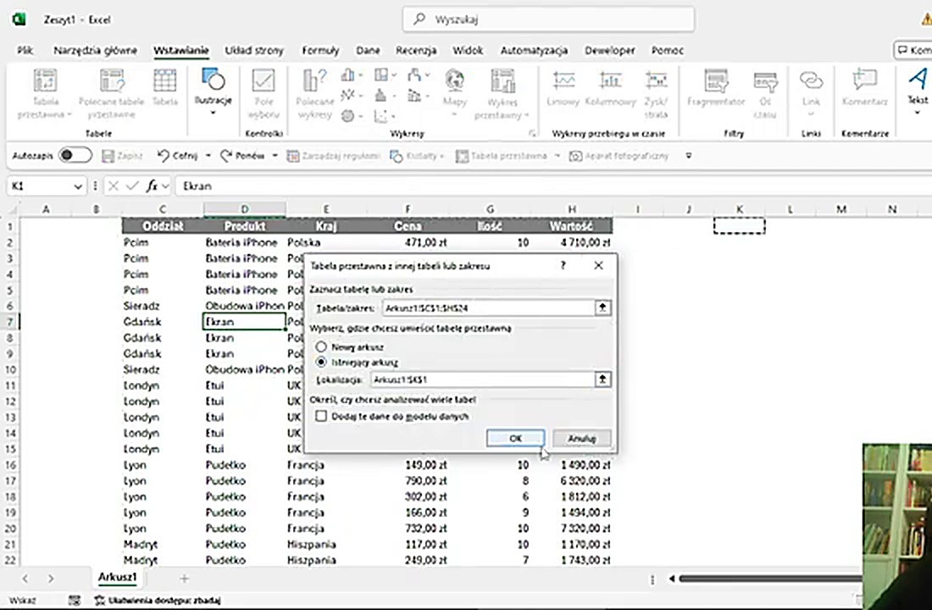This screenshot has width=932, height=610.
Task: Check Dodaj te dane do modelu danych
Action: 321,416
